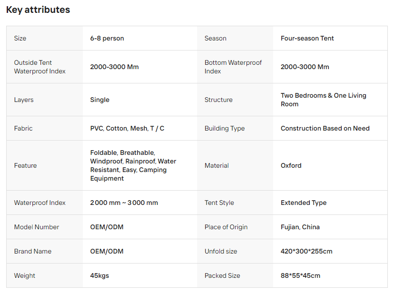Screen dimensions: 395x295
Task: Click the Brand Name OEM/ODM value
Action: tap(107, 251)
